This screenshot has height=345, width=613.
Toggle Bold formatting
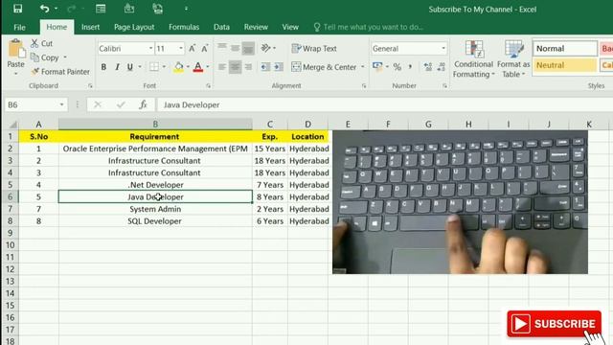click(103, 67)
